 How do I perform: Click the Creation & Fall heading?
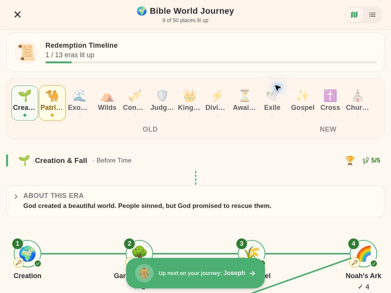point(61,161)
